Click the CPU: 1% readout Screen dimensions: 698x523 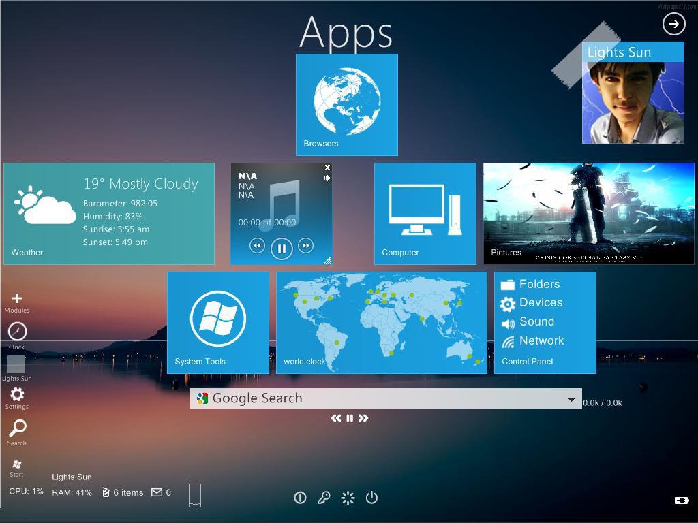click(27, 492)
